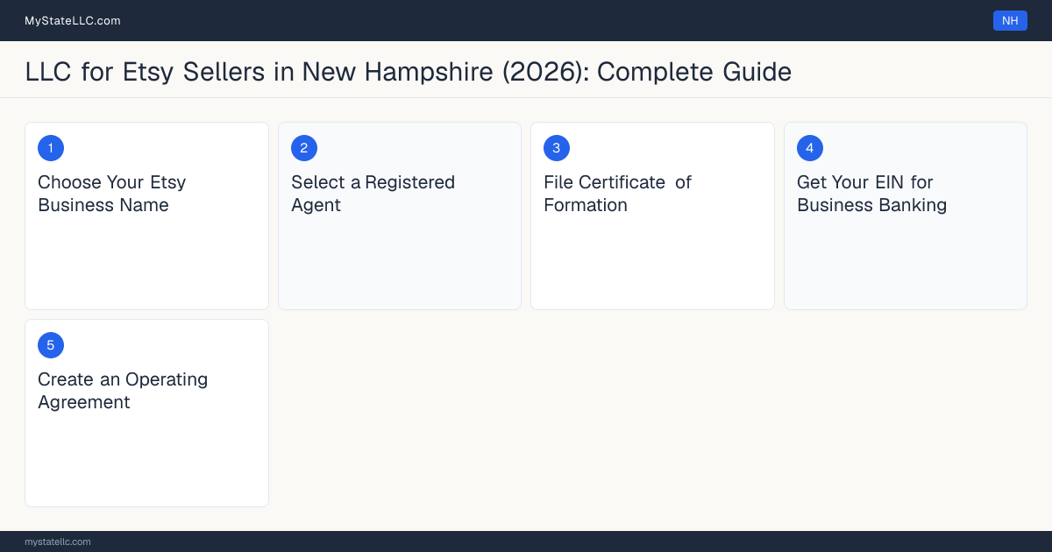Image resolution: width=1052 pixels, height=552 pixels.
Task: Open "Get Your EIN for Business Banking" card
Action: pyautogui.click(x=906, y=216)
